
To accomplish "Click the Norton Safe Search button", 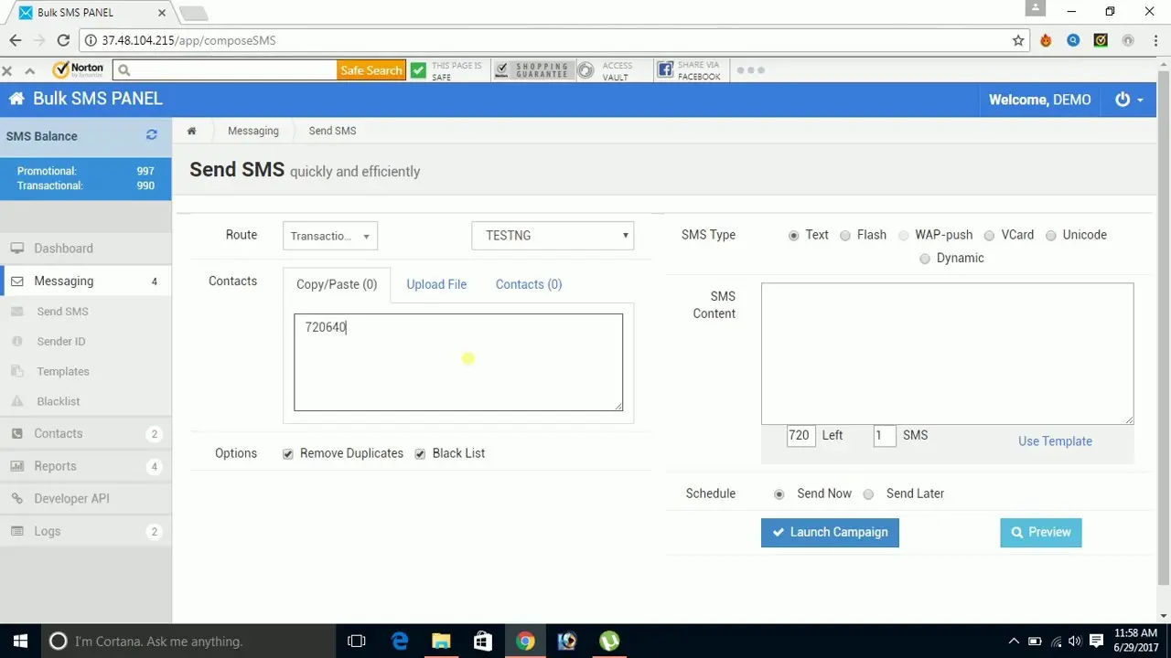I will (x=371, y=70).
